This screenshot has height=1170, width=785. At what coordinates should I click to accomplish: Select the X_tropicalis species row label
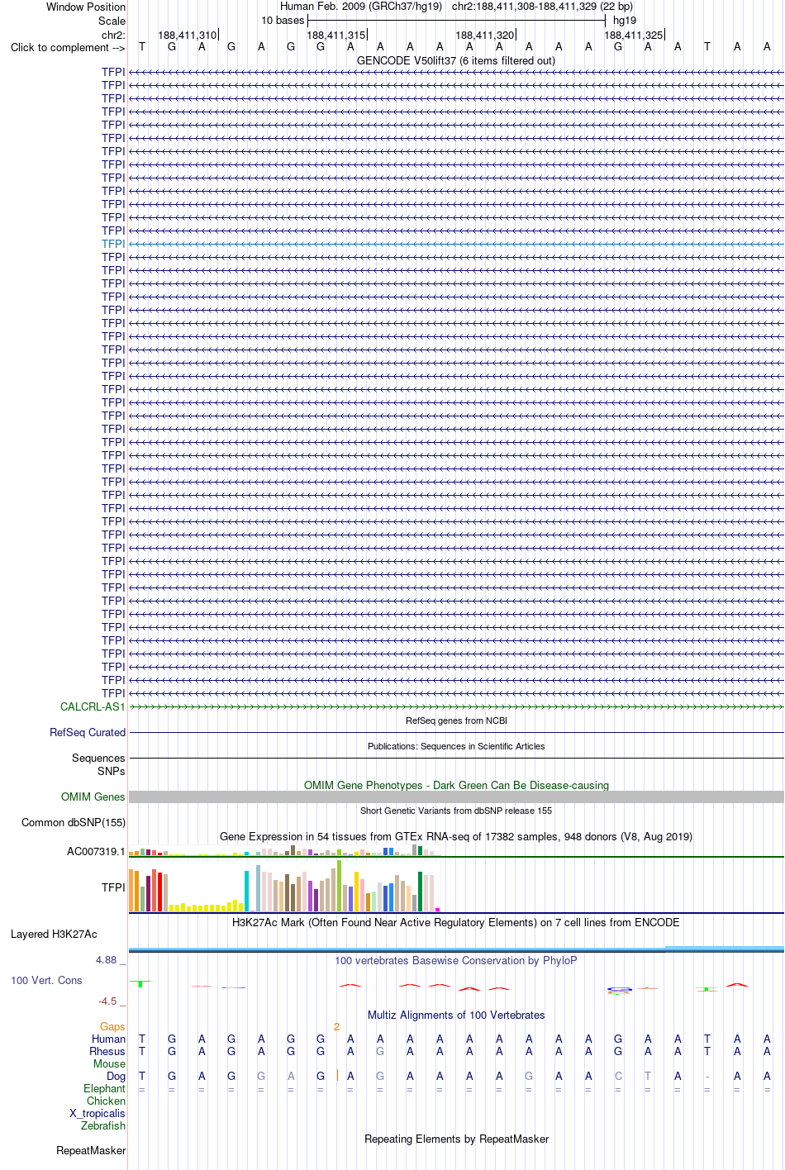[x=98, y=1113]
